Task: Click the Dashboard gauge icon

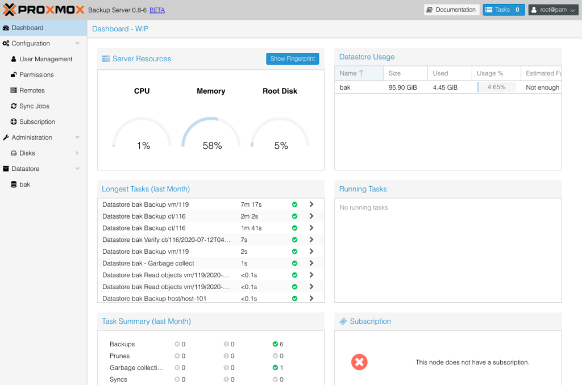Action: 6,28
